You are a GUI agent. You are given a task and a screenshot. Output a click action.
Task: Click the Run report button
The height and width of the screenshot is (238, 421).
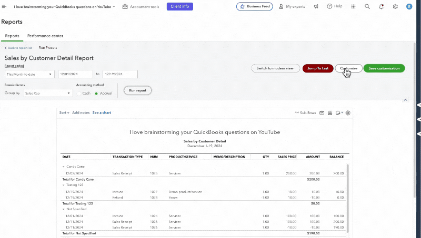click(x=138, y=90)
